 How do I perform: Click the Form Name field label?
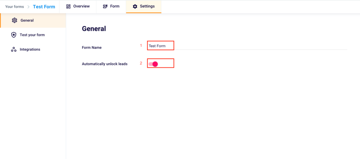coord(92,47)
